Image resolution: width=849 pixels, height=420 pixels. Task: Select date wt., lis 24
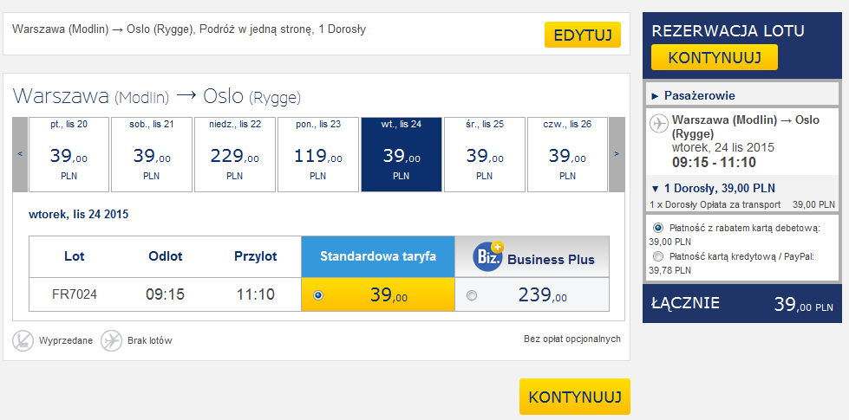[x=402, y=154]
